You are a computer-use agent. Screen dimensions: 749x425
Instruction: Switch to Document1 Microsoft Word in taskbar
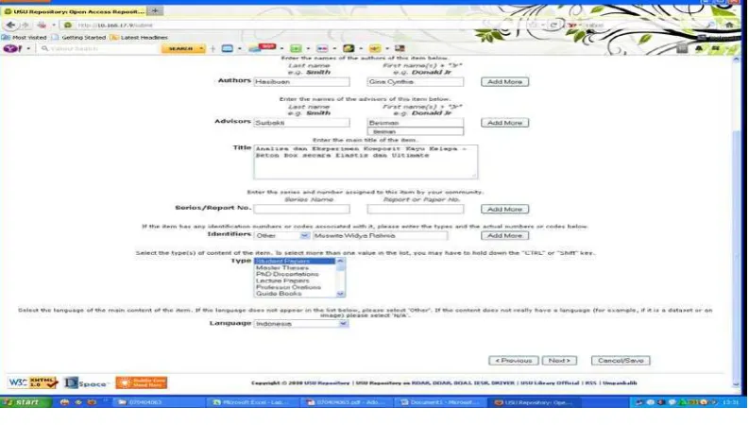tap(440, 402)
